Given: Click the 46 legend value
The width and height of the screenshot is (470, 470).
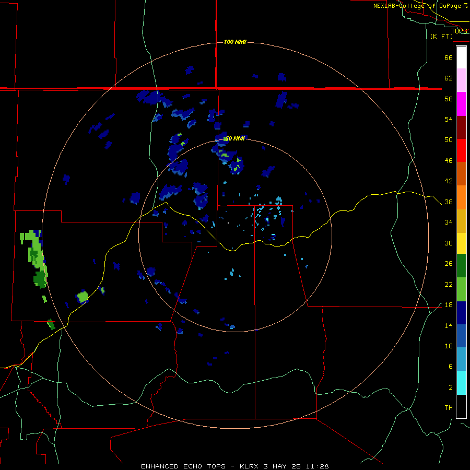Looking at the screenshot, I should tap(449, 161).
